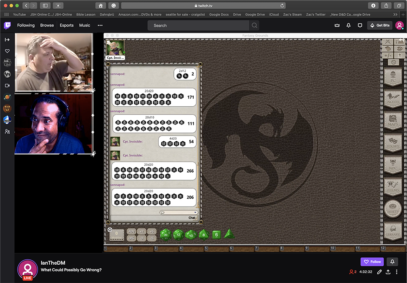Open the combat tracker crossed-swords icon
This screenshot has height=283, width=407.
[x=388, y=42]
